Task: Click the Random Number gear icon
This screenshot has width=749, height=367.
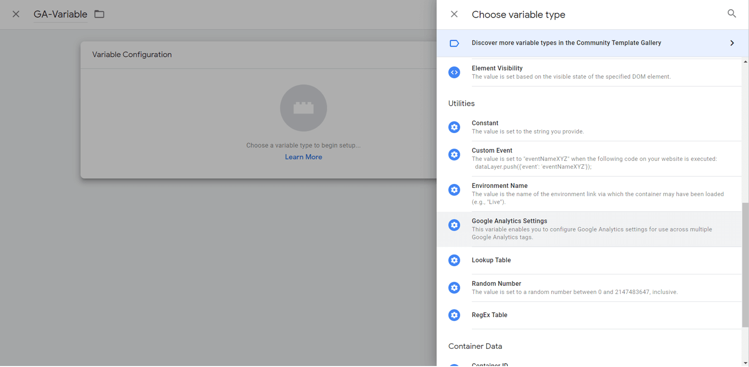Action: pos(454,288)
